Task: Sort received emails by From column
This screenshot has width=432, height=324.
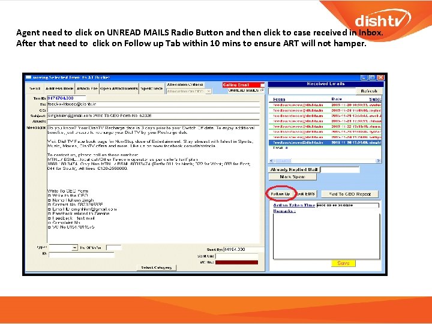Action: pos(279,99)
